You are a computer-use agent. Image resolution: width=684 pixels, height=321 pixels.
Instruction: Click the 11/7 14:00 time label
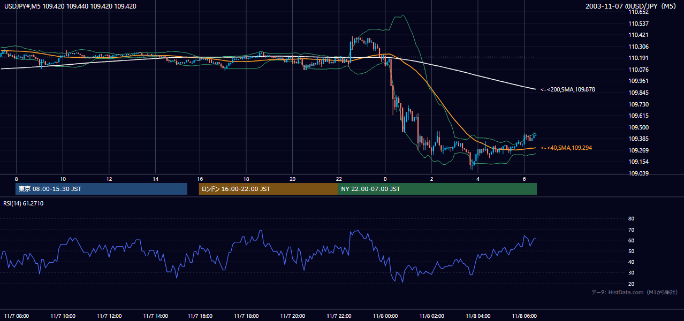coord(155,316)
